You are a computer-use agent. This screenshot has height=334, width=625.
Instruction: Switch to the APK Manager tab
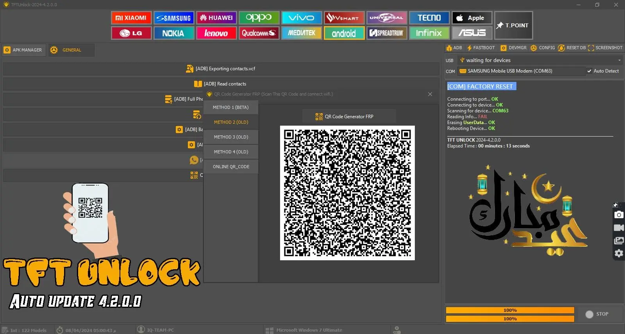click(x=23, y=50)
